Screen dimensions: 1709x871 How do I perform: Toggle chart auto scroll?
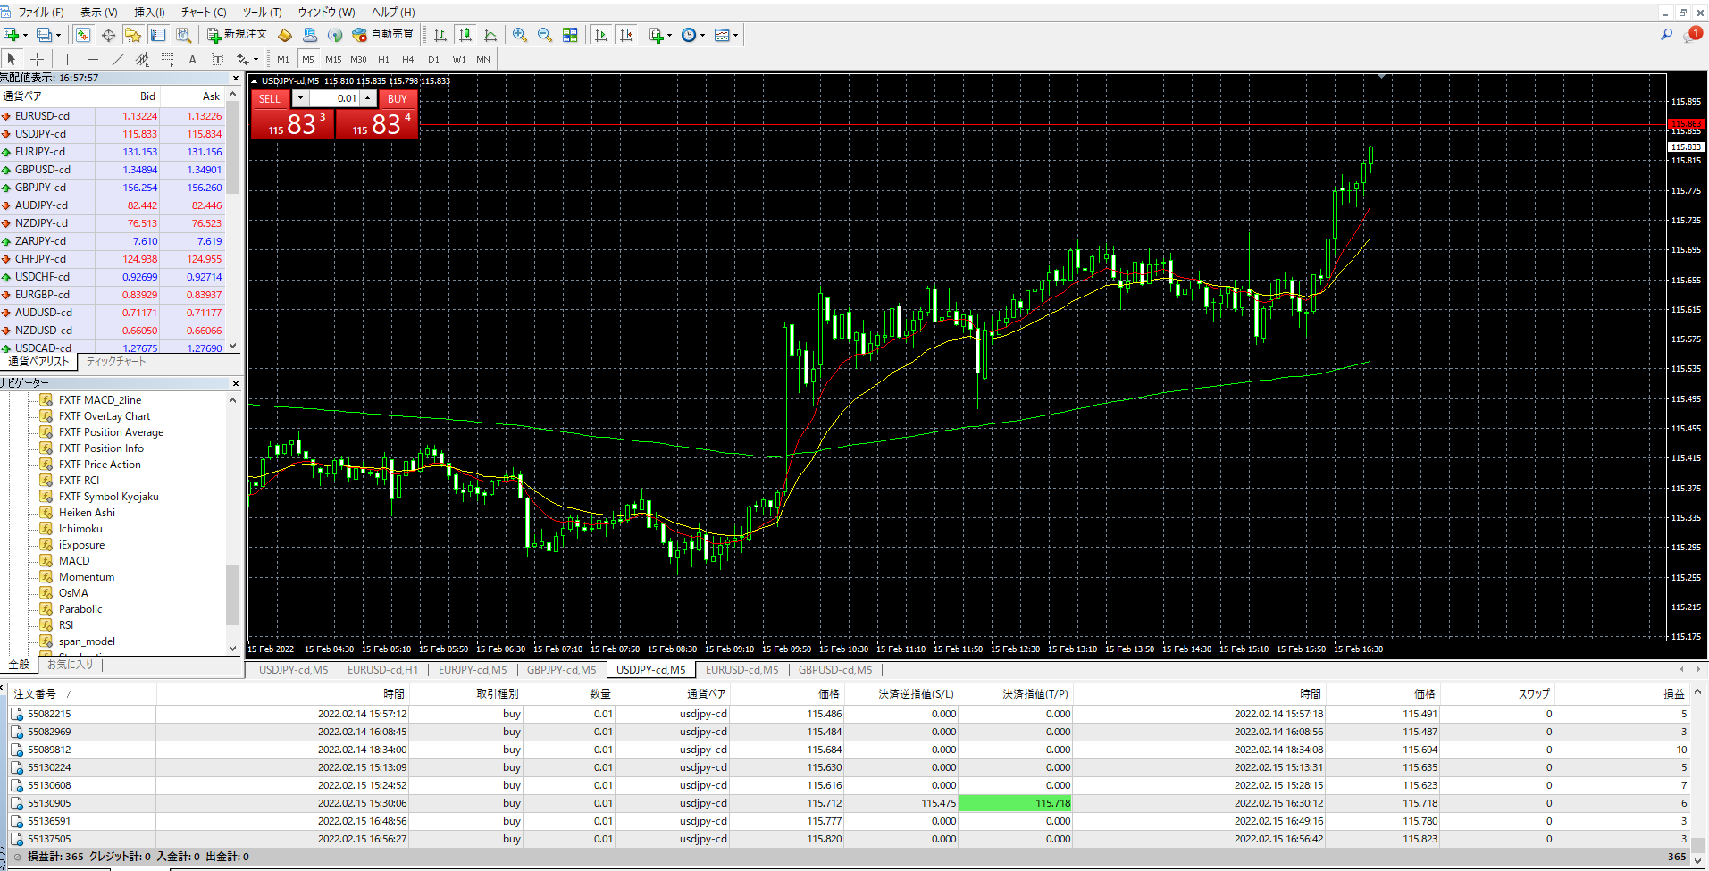(601, 35)
